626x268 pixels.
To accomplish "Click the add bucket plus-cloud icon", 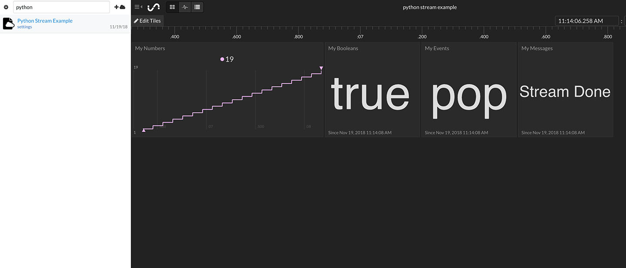I will click(x=120, y=7).
